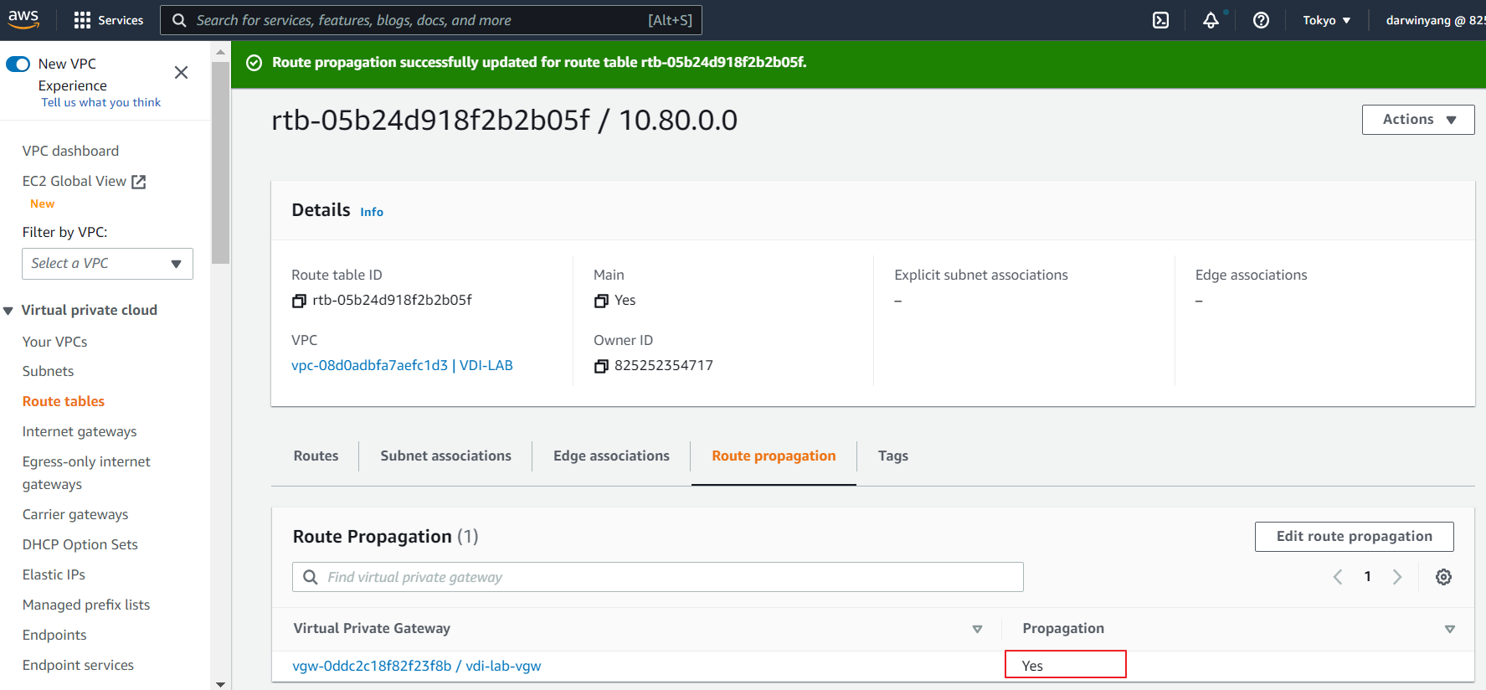The height and width of the screenshot is (690, 1486).
Task: Switch to the Subnet associations tab
Action: 445,456
